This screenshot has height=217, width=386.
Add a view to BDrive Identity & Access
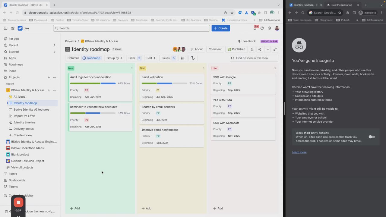(x=49, y=90)
